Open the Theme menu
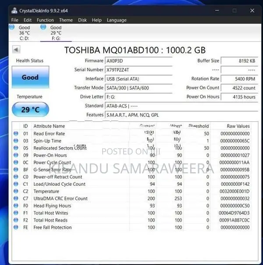 click(66, 20)
